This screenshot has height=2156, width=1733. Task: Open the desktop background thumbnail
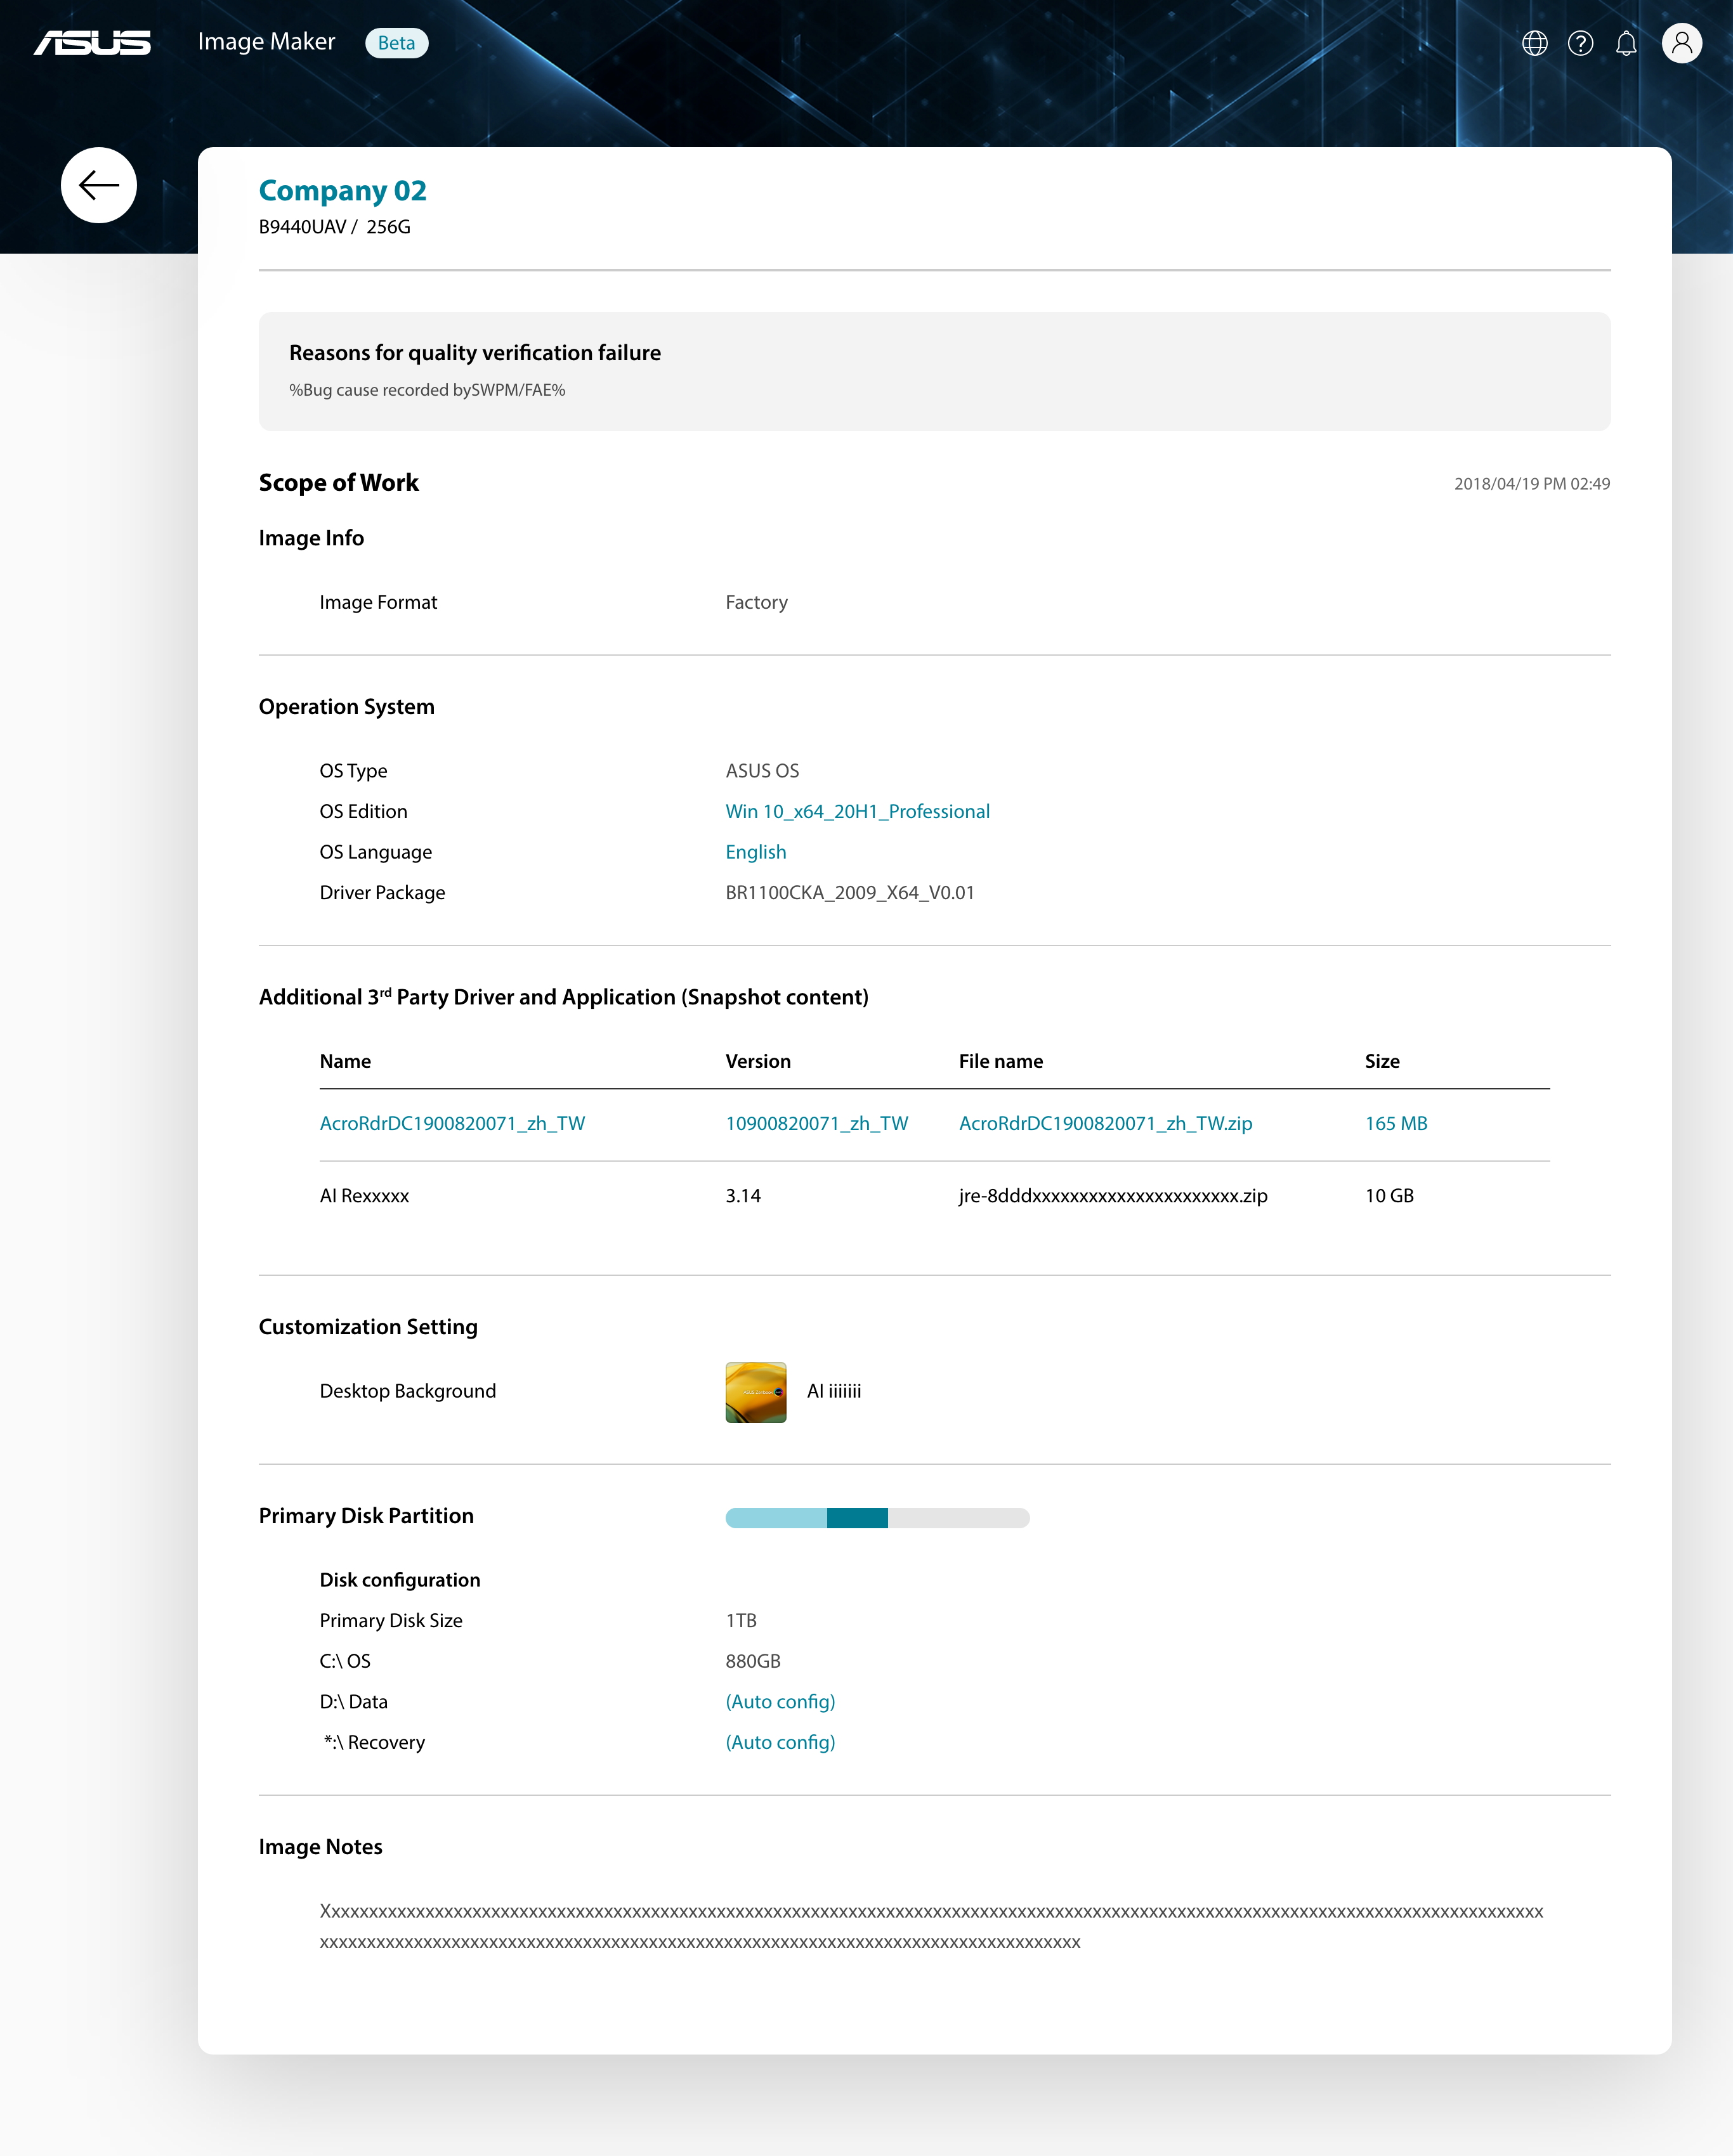point(755,1392)
